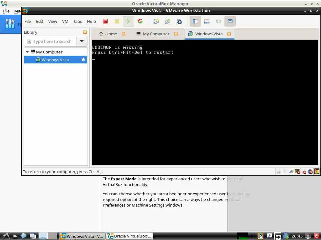The height and width of the screenshot is (240, 321).
Task: Click the CPU graph in the tray
Action: tap(243, 236)
